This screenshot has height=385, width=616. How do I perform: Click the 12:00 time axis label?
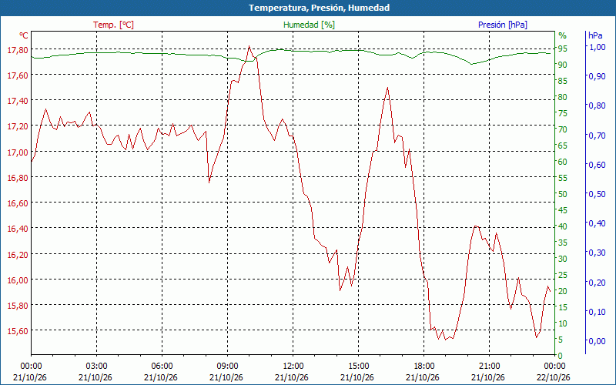click(293, 367)
